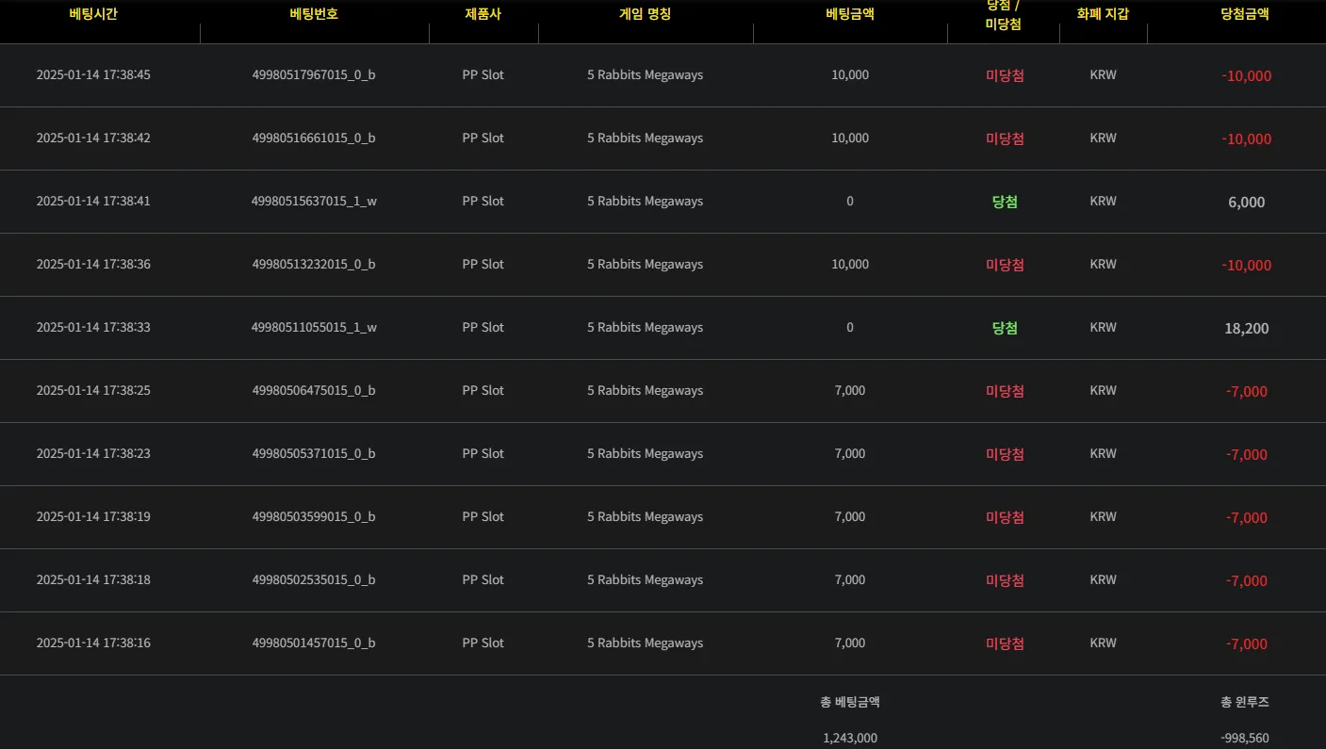This screenshot has height=749, width=1326.
Task: Open bet number 49980501457015_0_b
Action: coord(314,643)
